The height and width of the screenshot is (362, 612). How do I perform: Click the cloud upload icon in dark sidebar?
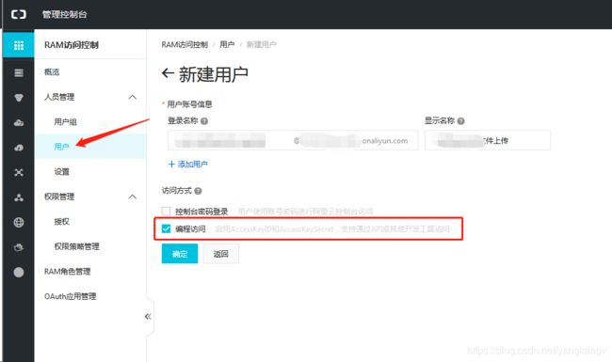(x=18, y=148)
